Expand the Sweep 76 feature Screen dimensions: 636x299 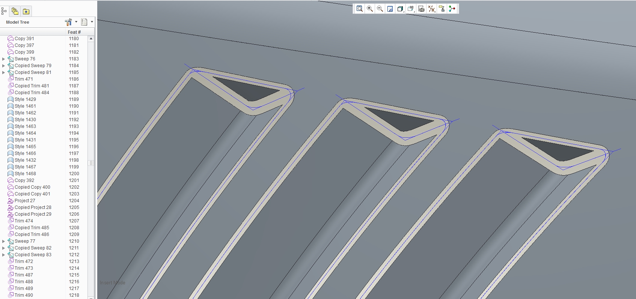[4, 59]
